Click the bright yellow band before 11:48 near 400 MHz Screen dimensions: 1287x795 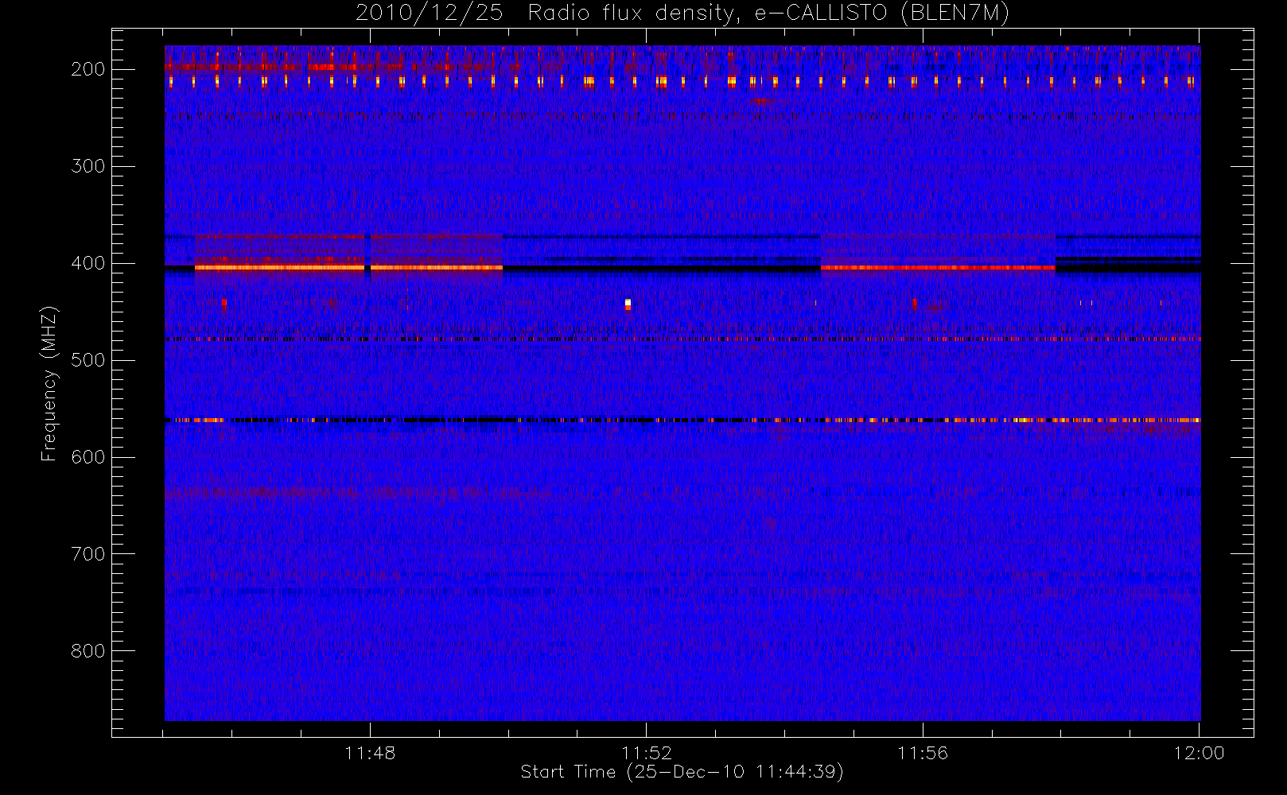pyautogui.click(x=278, y=268)
